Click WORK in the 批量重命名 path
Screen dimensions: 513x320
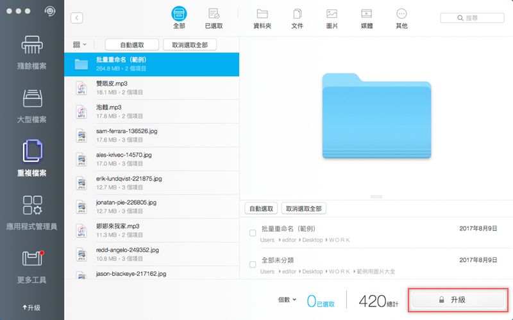coord(339,240)
